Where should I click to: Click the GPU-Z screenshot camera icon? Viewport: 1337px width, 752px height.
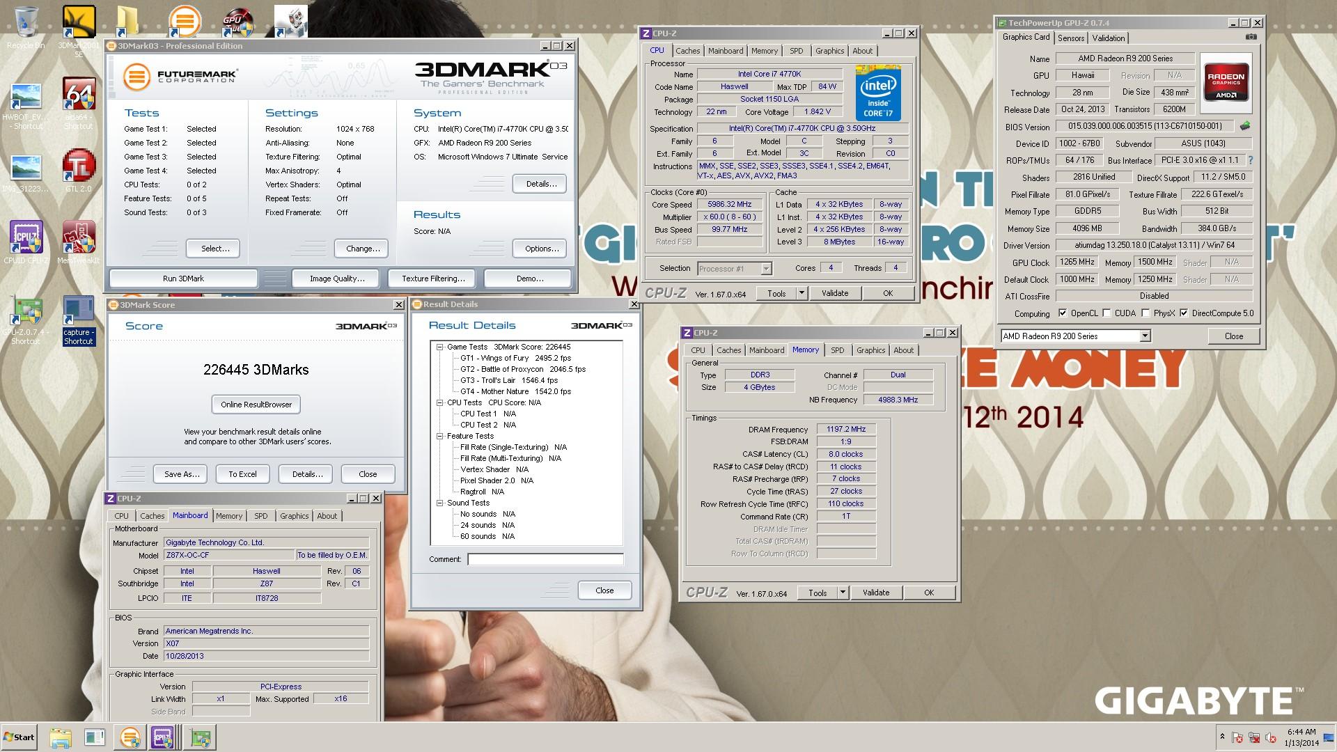[x=1251, y=37]
